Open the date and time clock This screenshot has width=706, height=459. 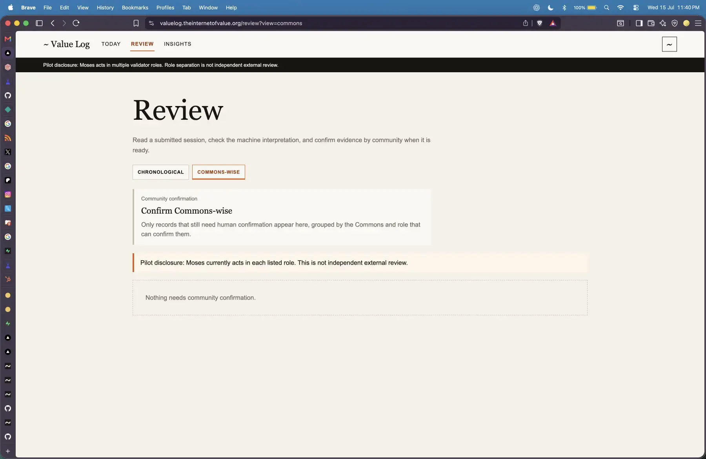pyautogui.click(x=673, y=7)
